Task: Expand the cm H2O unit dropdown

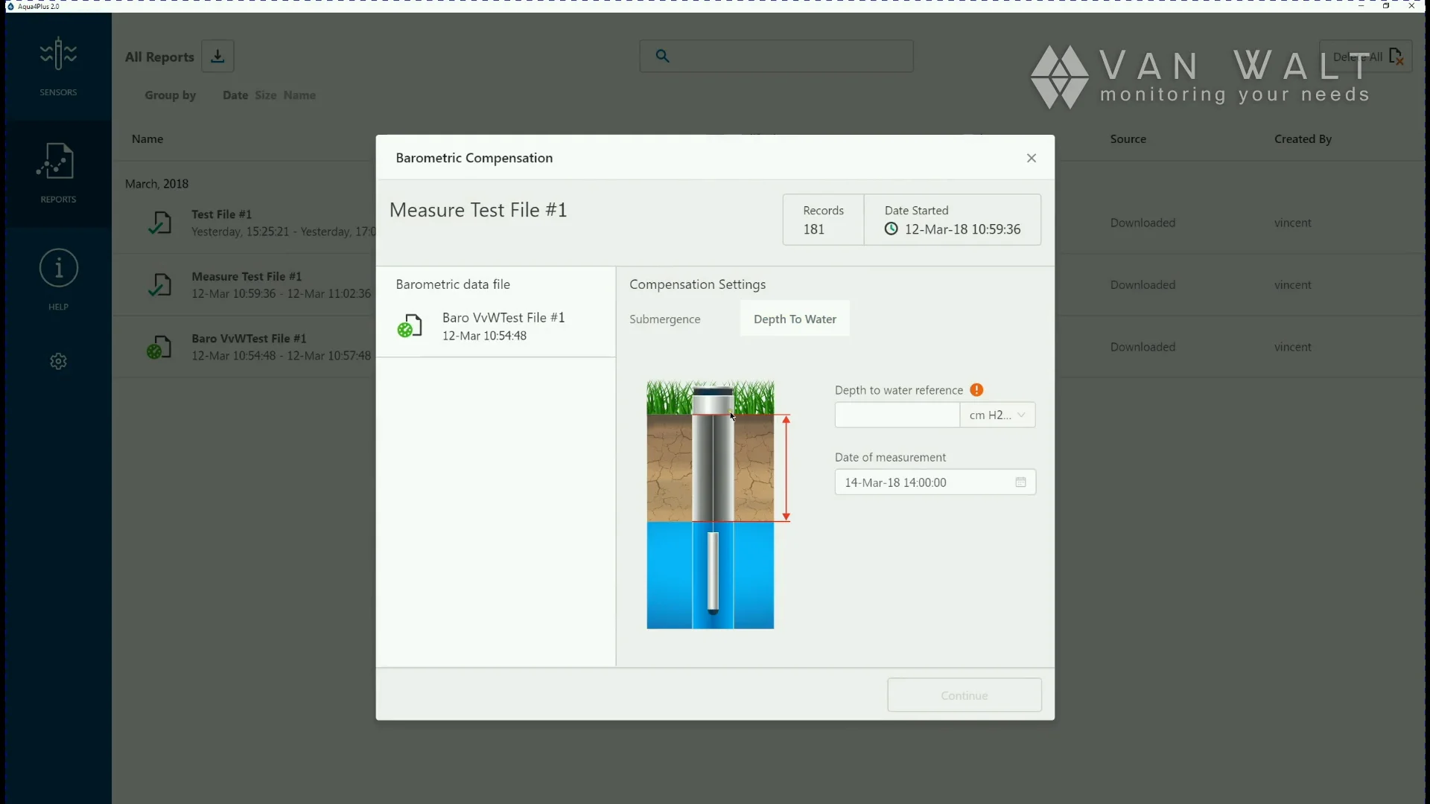Action: [x=997, y=415]
